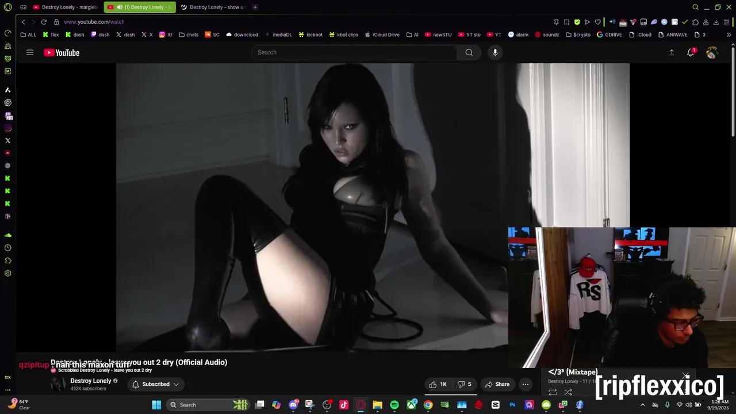Click the YouTube search magnifier button
The width and height of the screenshot is (736, 414).
(469, 52)
